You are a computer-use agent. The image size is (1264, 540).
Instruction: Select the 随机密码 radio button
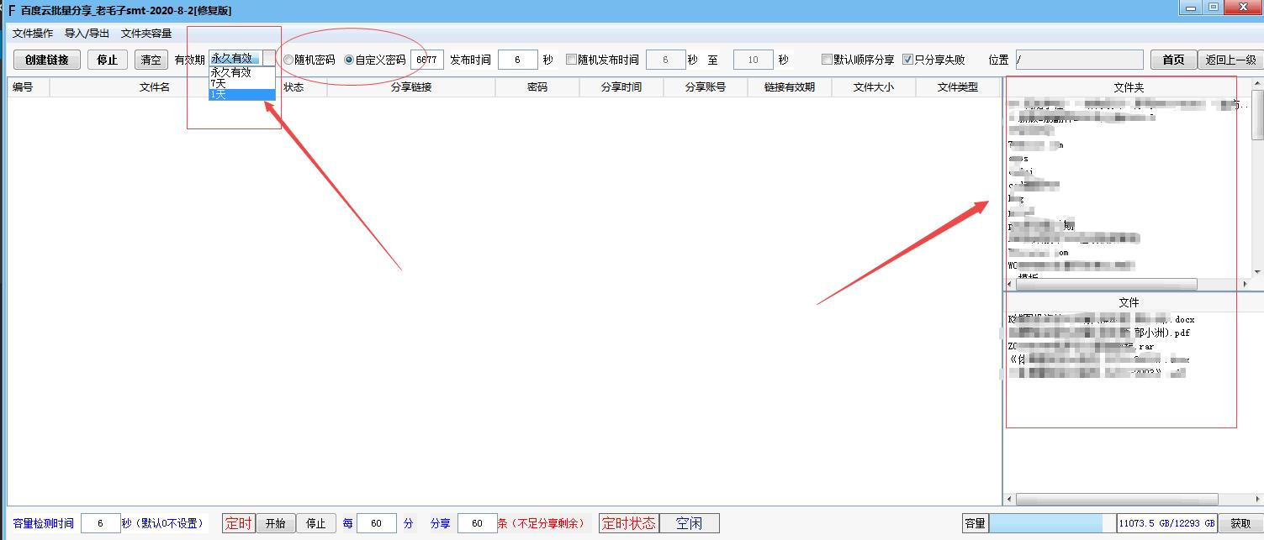pos(309,60)
